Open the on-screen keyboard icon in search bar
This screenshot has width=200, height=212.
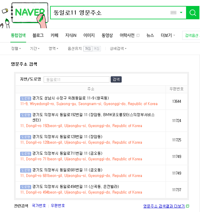173,13
